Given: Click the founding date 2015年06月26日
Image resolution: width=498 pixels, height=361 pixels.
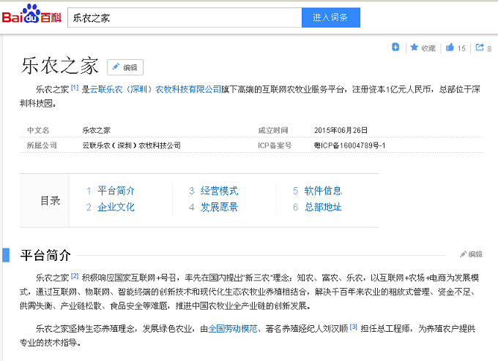Looking at the screenshot, I should point(341,130).
